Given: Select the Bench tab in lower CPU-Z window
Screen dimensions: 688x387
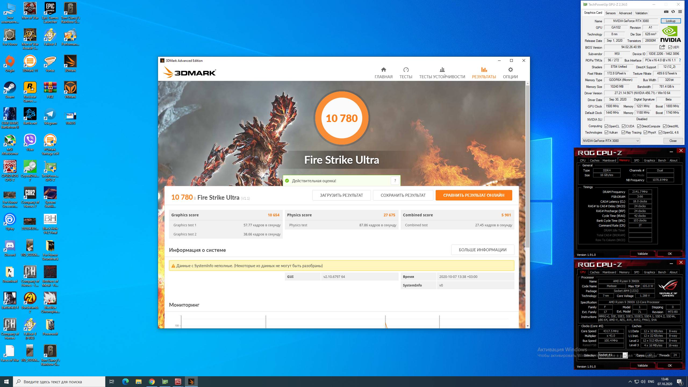Looking at the screenshot, I should (662, 272).
